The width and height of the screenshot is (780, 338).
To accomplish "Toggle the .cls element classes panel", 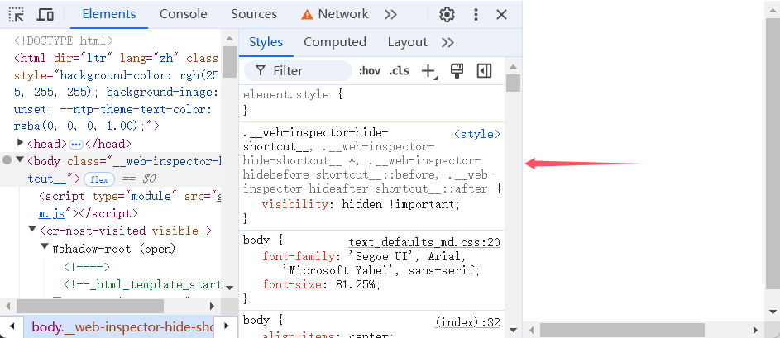I will pos(399,71).
